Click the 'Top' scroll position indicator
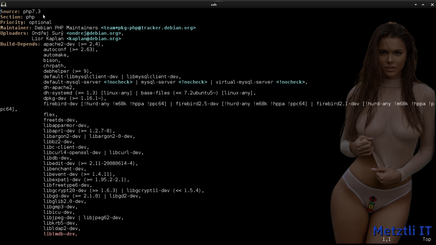 pos(427,240)
